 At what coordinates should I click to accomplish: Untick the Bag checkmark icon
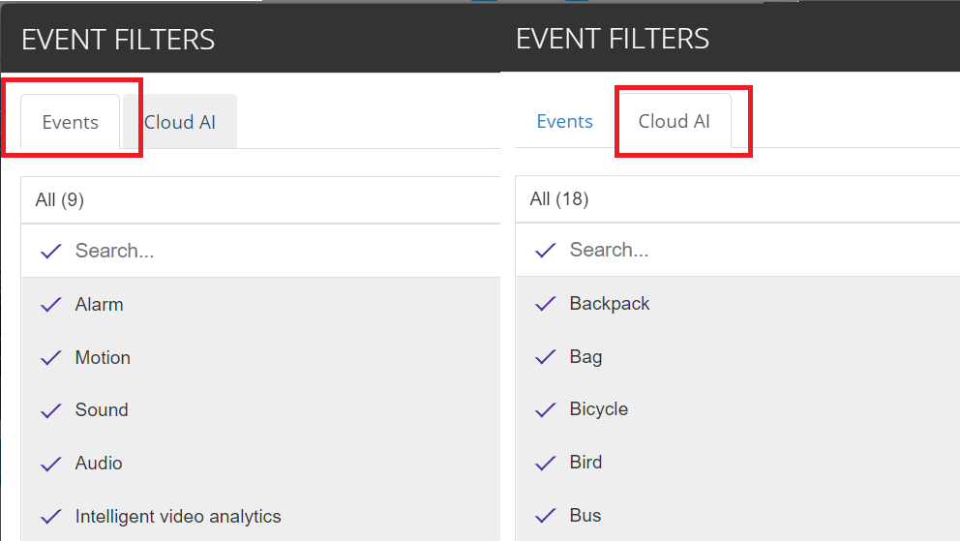546,357
